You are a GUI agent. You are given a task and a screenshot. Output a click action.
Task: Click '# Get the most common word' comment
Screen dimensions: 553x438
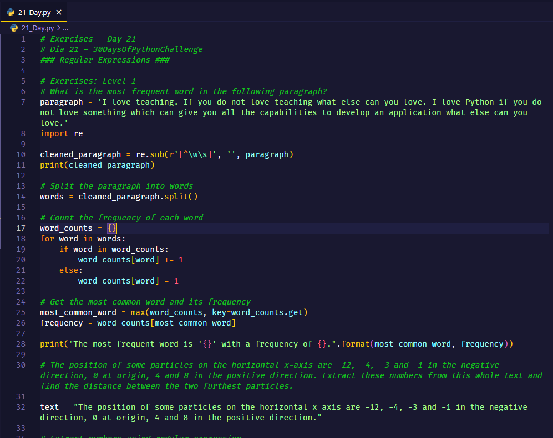[145, 302]
